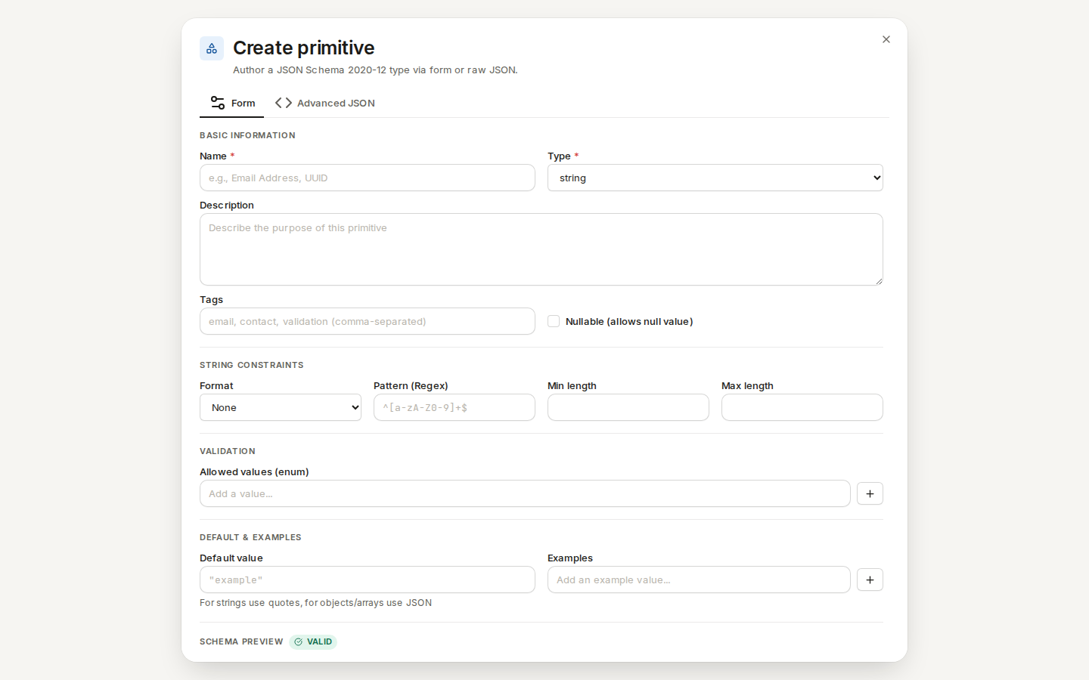Open the Type dropdown
Viewport: 1089px width, 680px height.
tap(715, 178)
